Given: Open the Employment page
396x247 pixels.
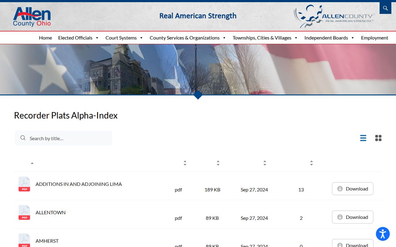Looking at the screenshot, I should [374, 38].
